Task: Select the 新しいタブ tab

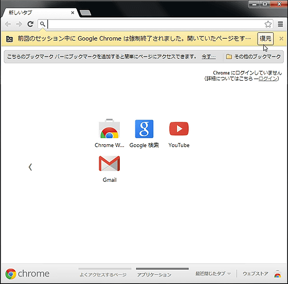Action: 41,13
